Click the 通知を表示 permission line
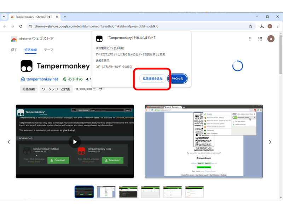 tap(103, 60)
